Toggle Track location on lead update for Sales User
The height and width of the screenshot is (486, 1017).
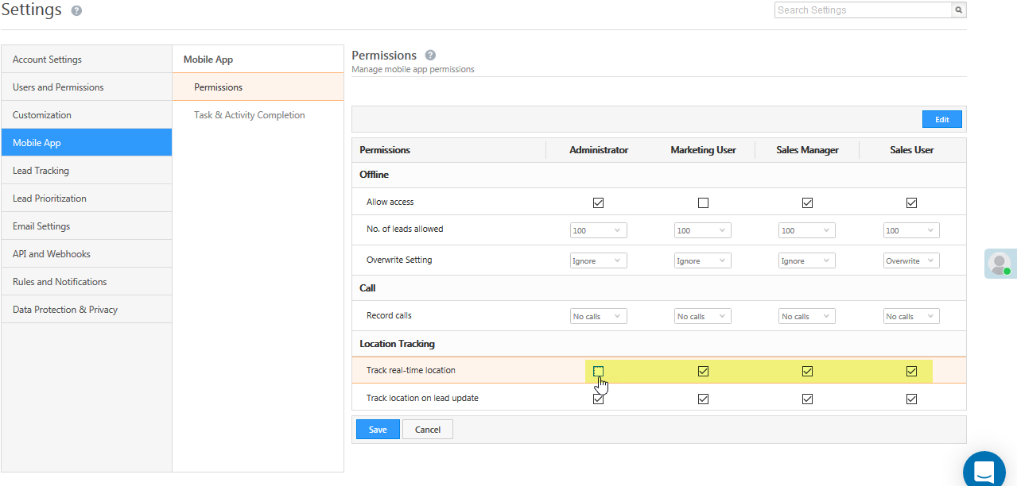(x=911, y=399)
